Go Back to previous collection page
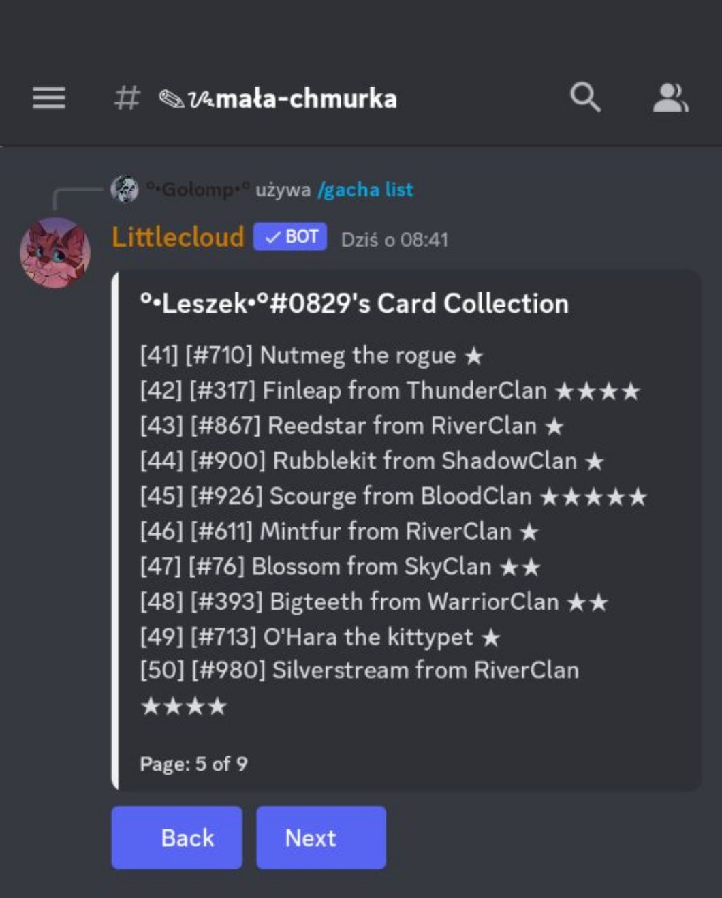The image size is (722, 898). tap(177, 837)
